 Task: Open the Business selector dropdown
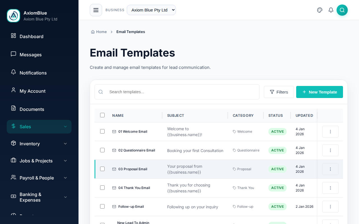click(x=151, y=10)
